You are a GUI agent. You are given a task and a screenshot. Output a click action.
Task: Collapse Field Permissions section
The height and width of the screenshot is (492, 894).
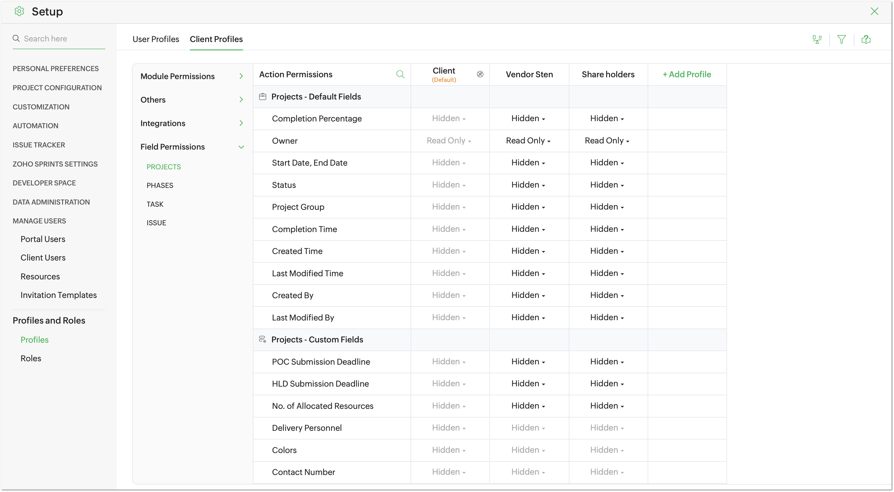241,147
